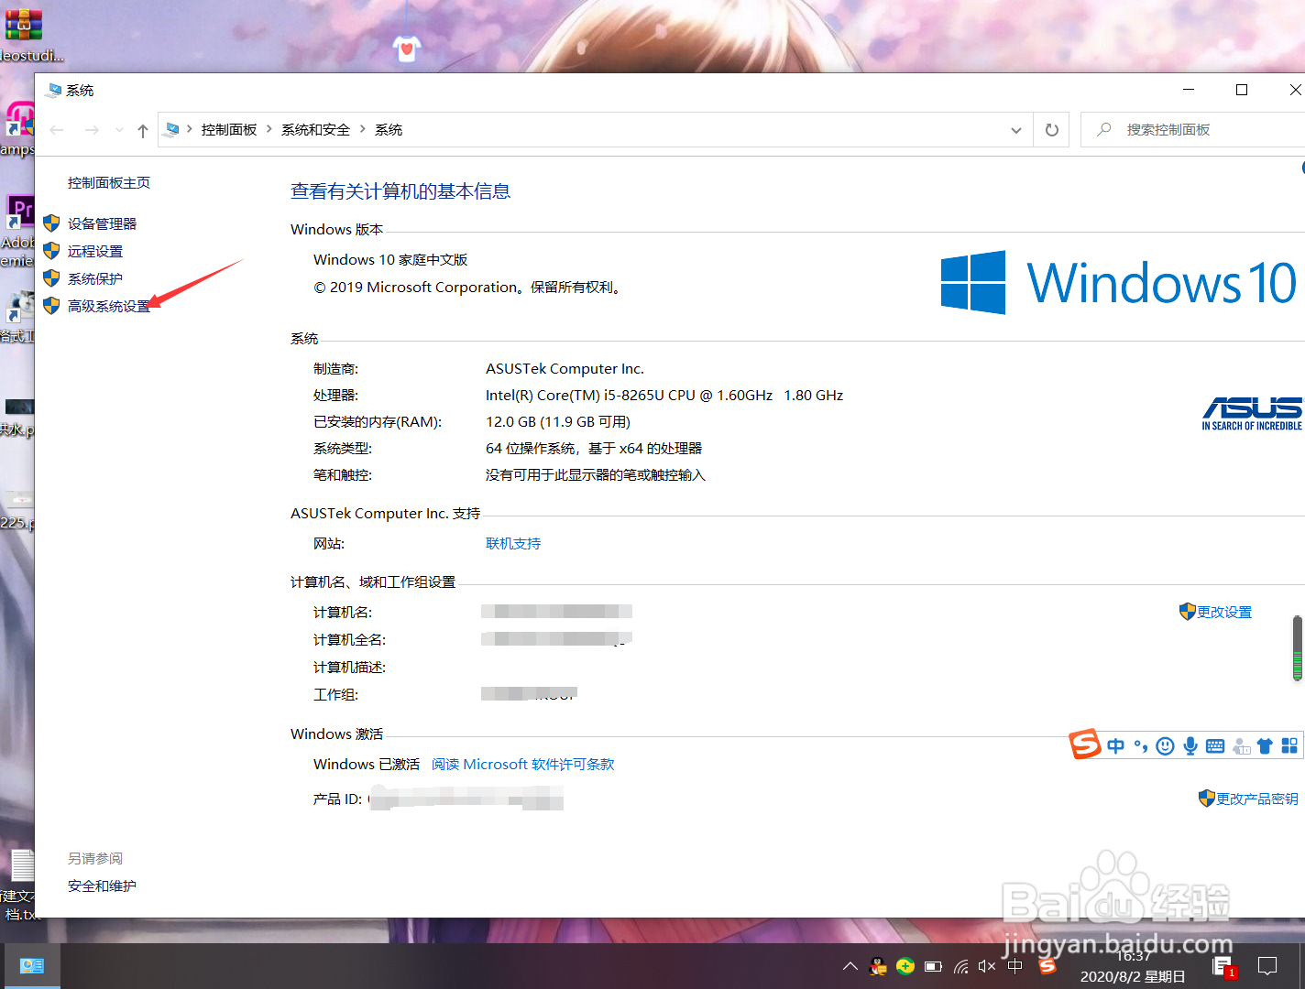Check battery status in the tray
The height and width of the screenshot is (989, 1305).
point(932,965)
